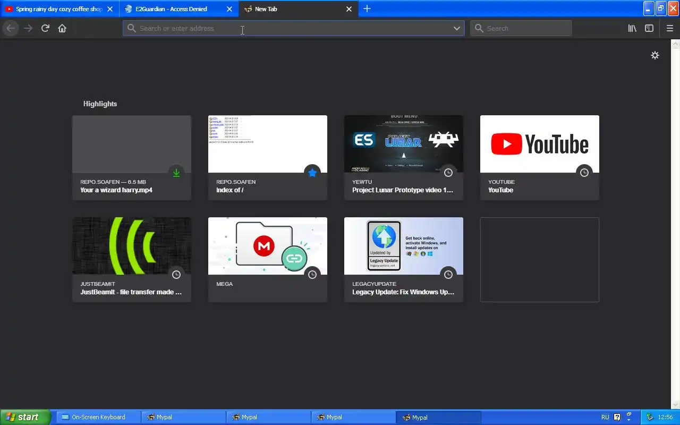
Task: Focus the Search or enter address field
Action: [293, 28]
